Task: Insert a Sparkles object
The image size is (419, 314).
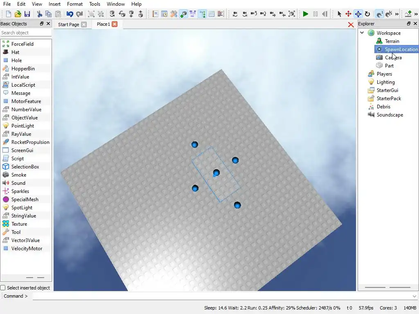Action: 20,191
